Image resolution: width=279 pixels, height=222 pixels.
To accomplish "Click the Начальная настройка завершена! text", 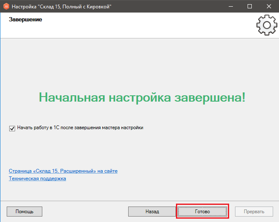I will pos(142,97).
